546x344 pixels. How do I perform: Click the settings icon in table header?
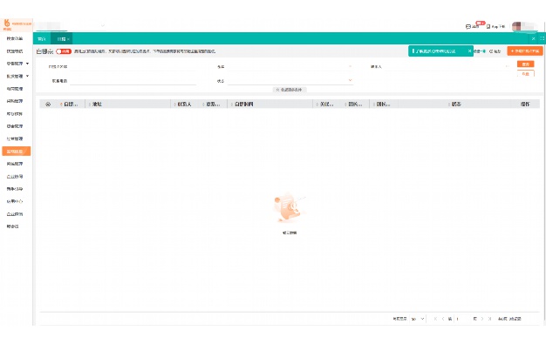click(48, 104)
